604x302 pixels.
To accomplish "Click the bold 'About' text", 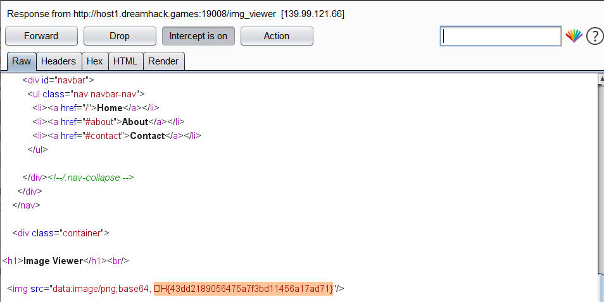I will pyautogui.click(x=135, y=122).
